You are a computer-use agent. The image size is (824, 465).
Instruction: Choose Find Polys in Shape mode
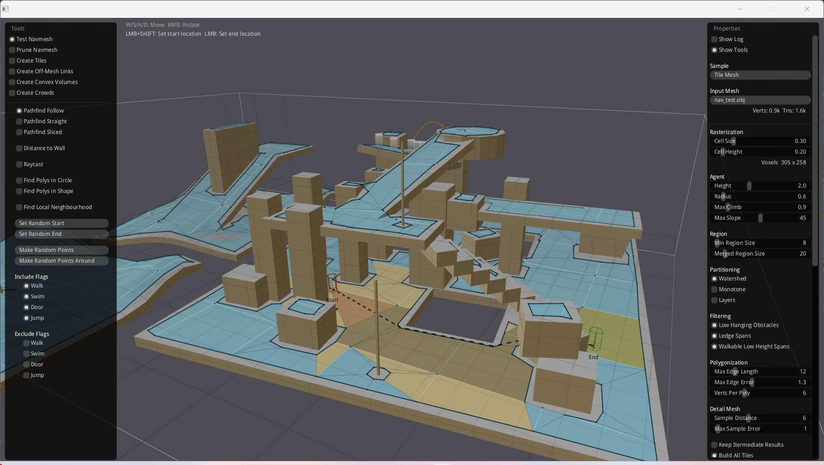click(x=45, y=191)
